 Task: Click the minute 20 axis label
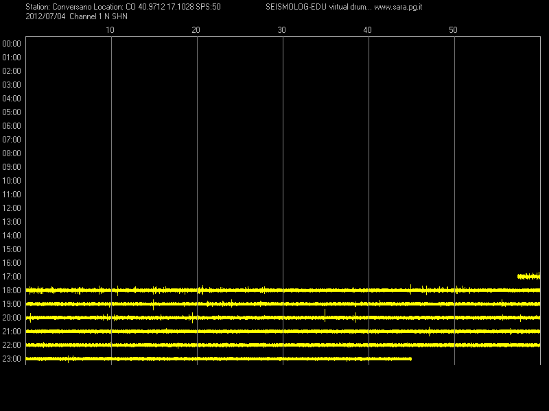[x=196, y=30]
